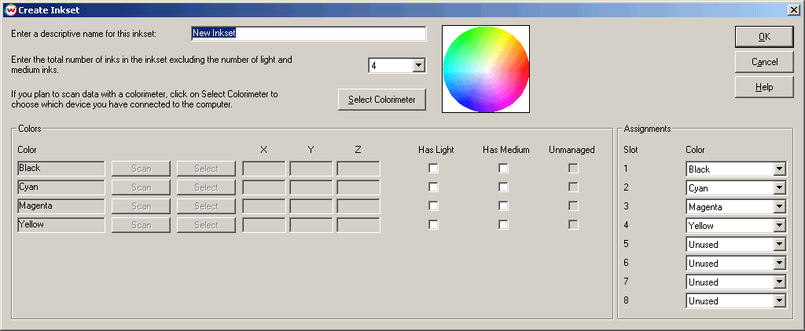
Task: Check Has Medium for Cyan
Action: (504, 187)
